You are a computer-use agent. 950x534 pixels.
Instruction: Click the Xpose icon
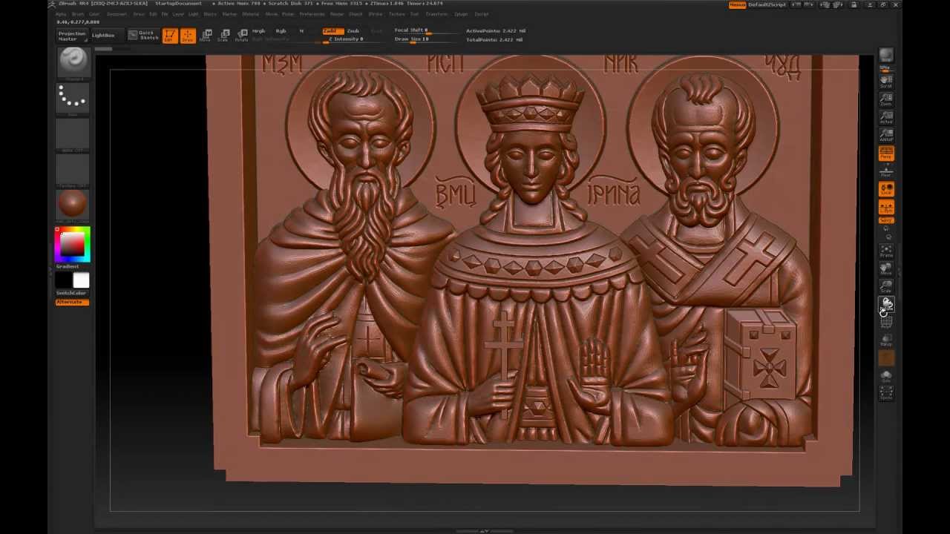[x=886, y=393]
